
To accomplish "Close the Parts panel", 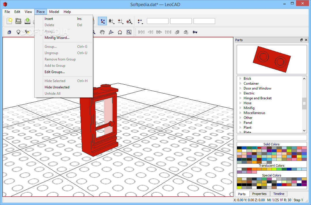I will pos(306,40).
